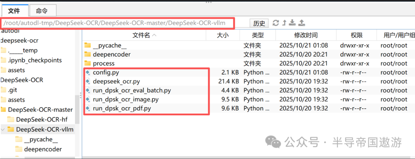Select deepencoder subfolder in tree
The width and height of the screenshot is (415, 159).
43,149
